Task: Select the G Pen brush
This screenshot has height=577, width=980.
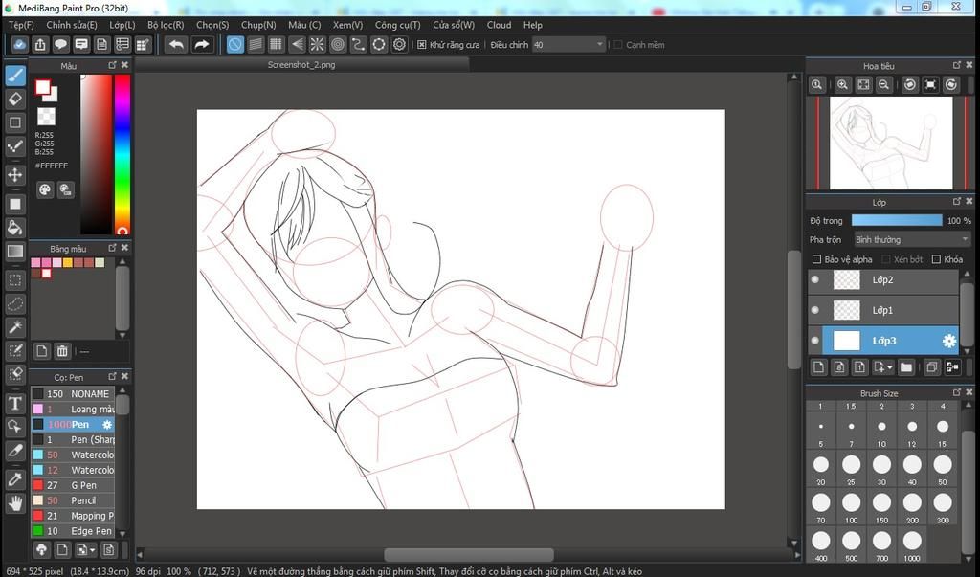Action: pos(73,485)
